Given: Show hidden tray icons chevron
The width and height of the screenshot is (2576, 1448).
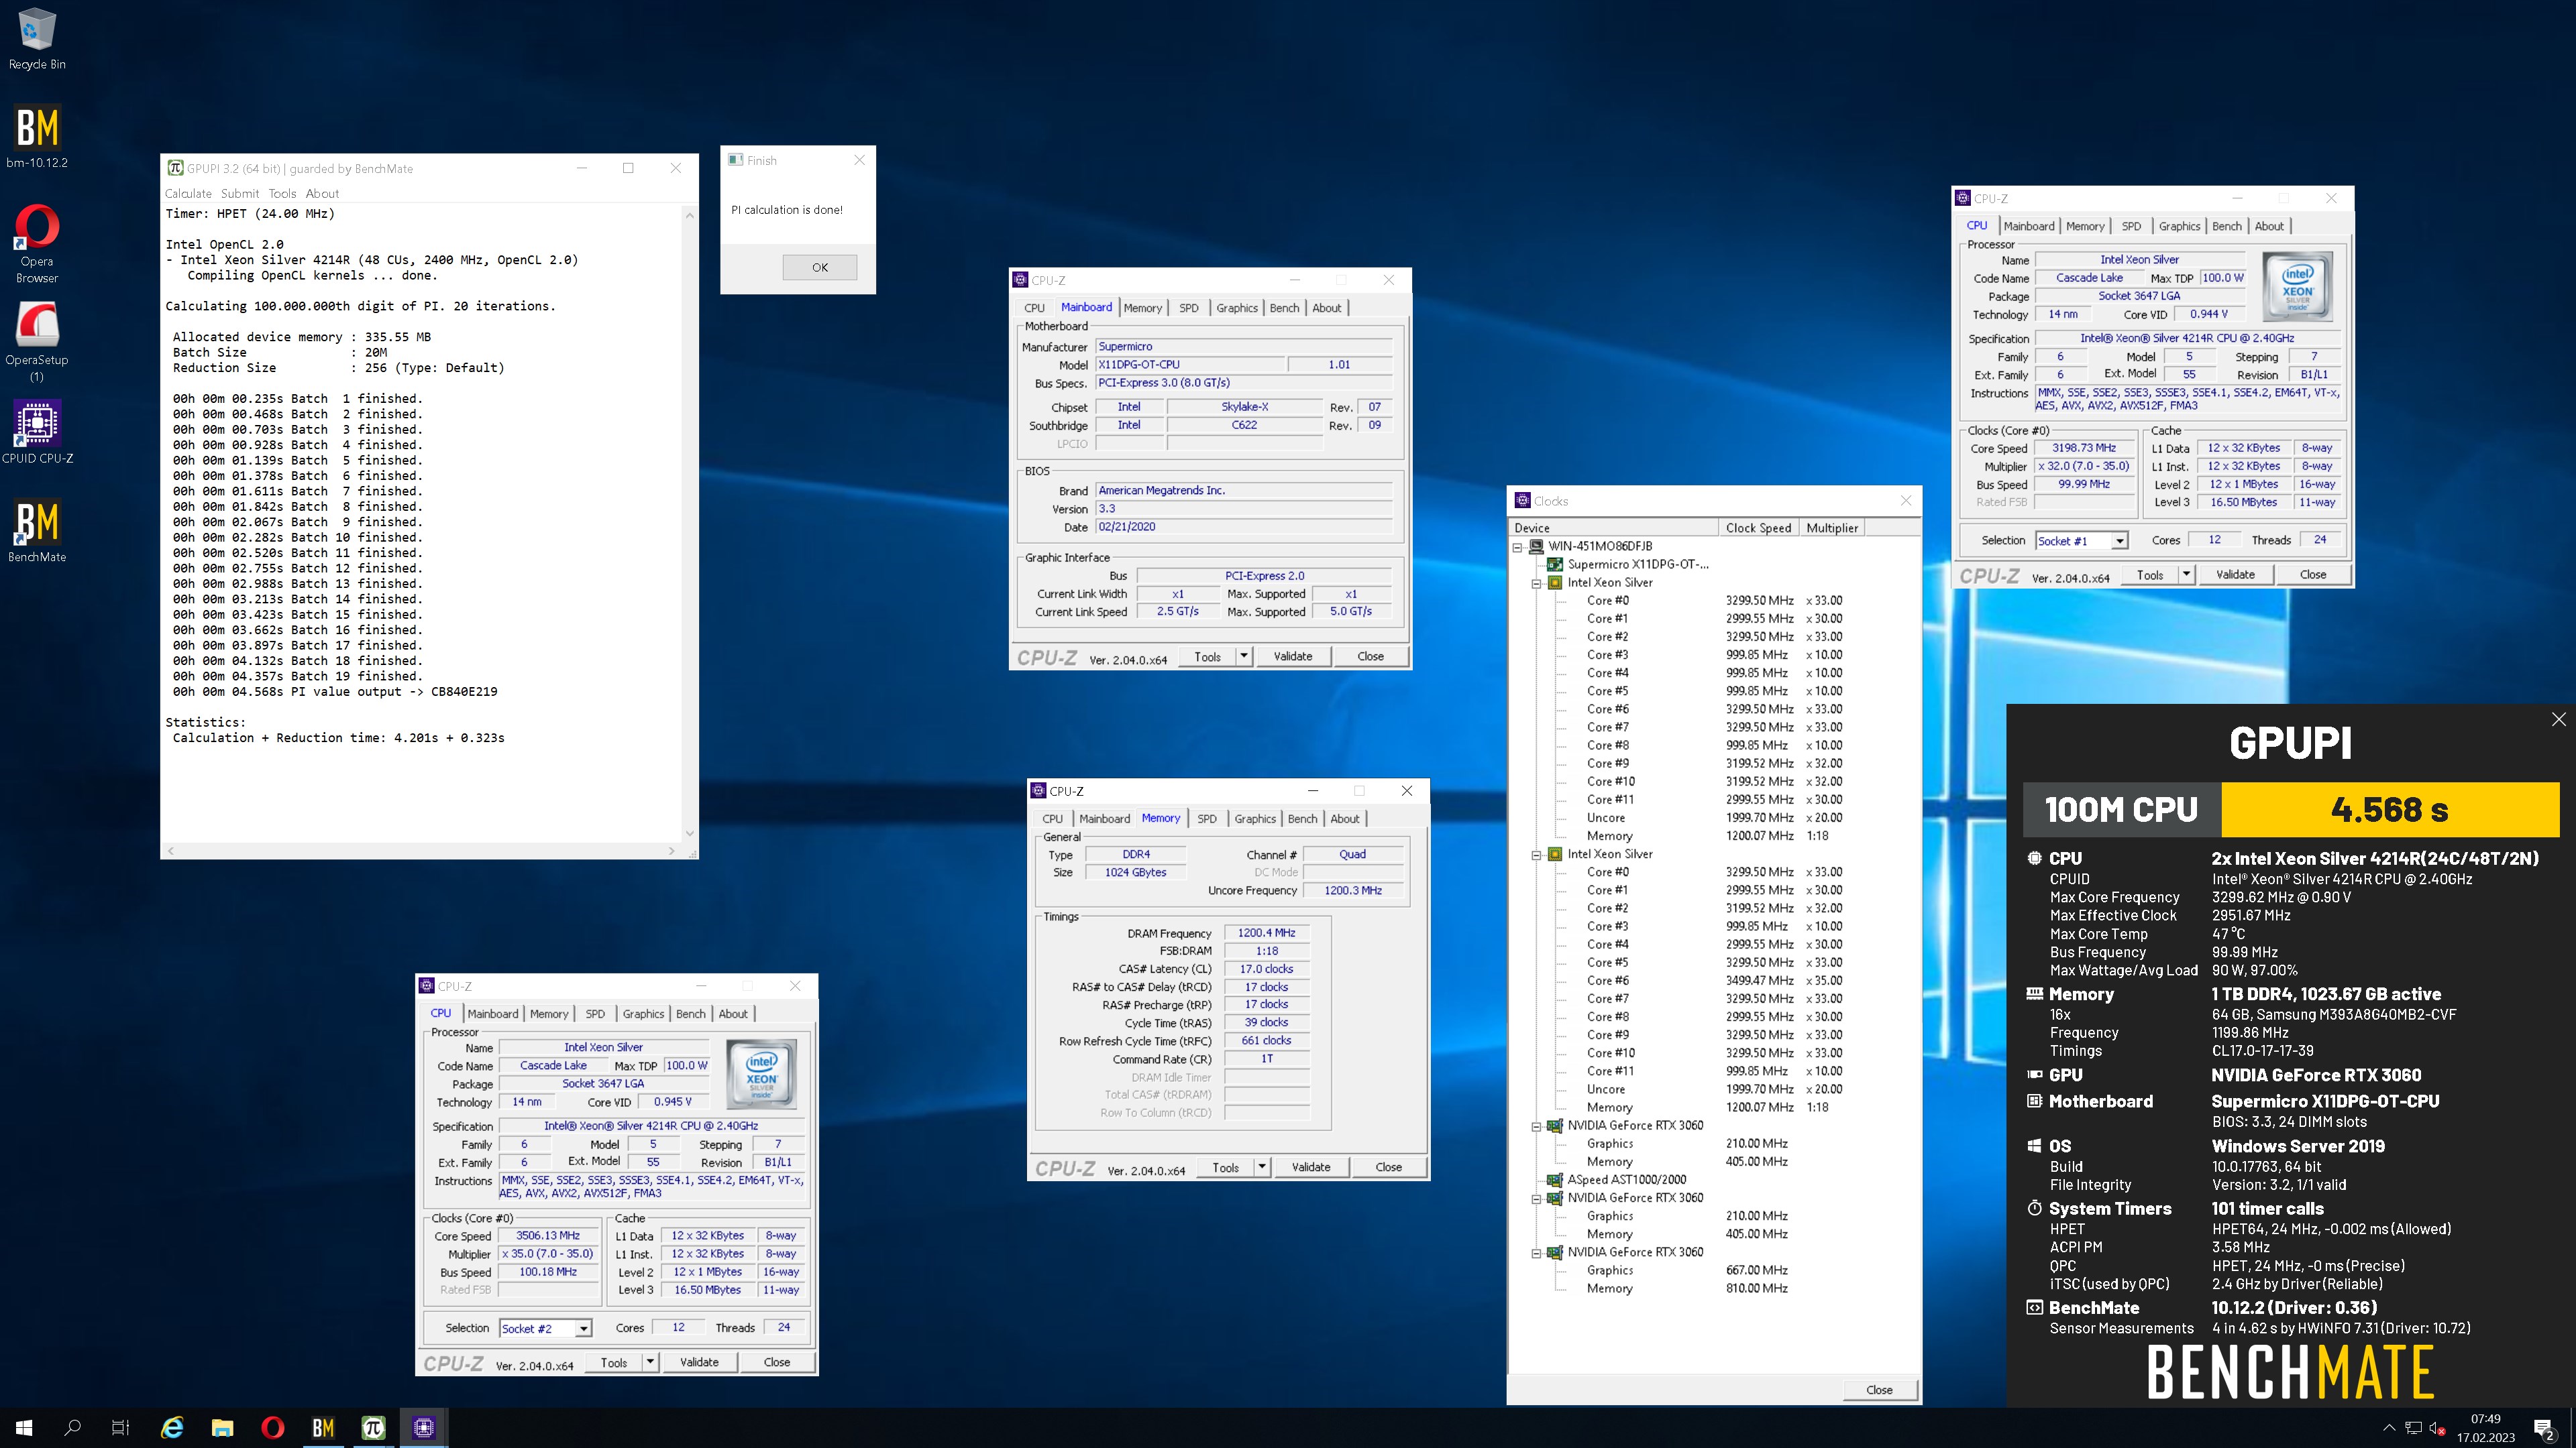Looking at the screenshot, I should 2389,1428.
